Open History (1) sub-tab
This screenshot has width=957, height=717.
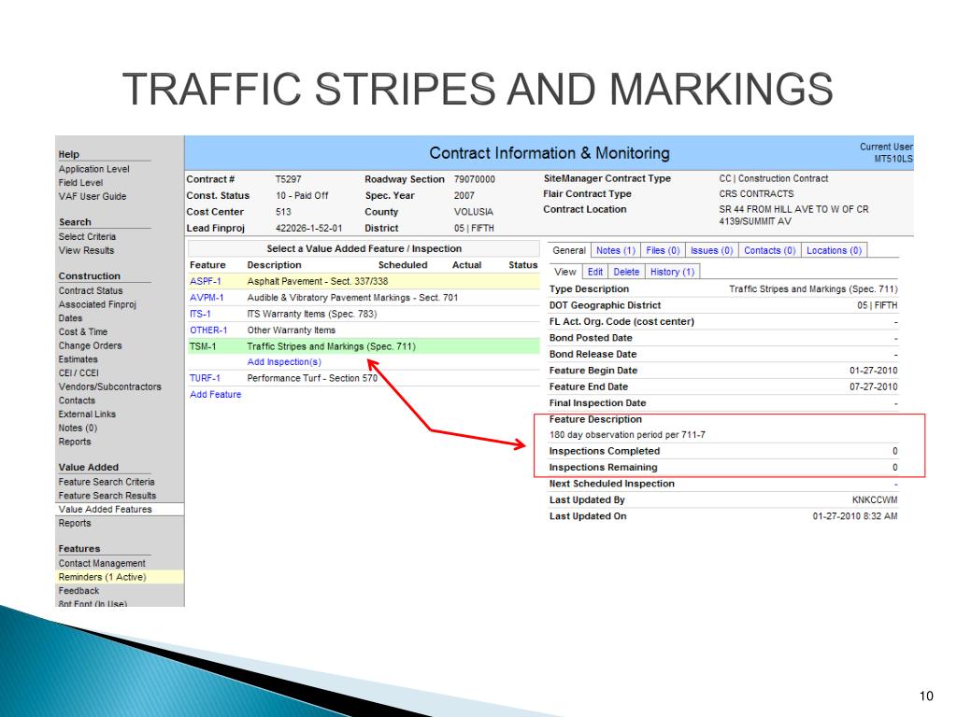pyautogui.click(x=672, y=272)
